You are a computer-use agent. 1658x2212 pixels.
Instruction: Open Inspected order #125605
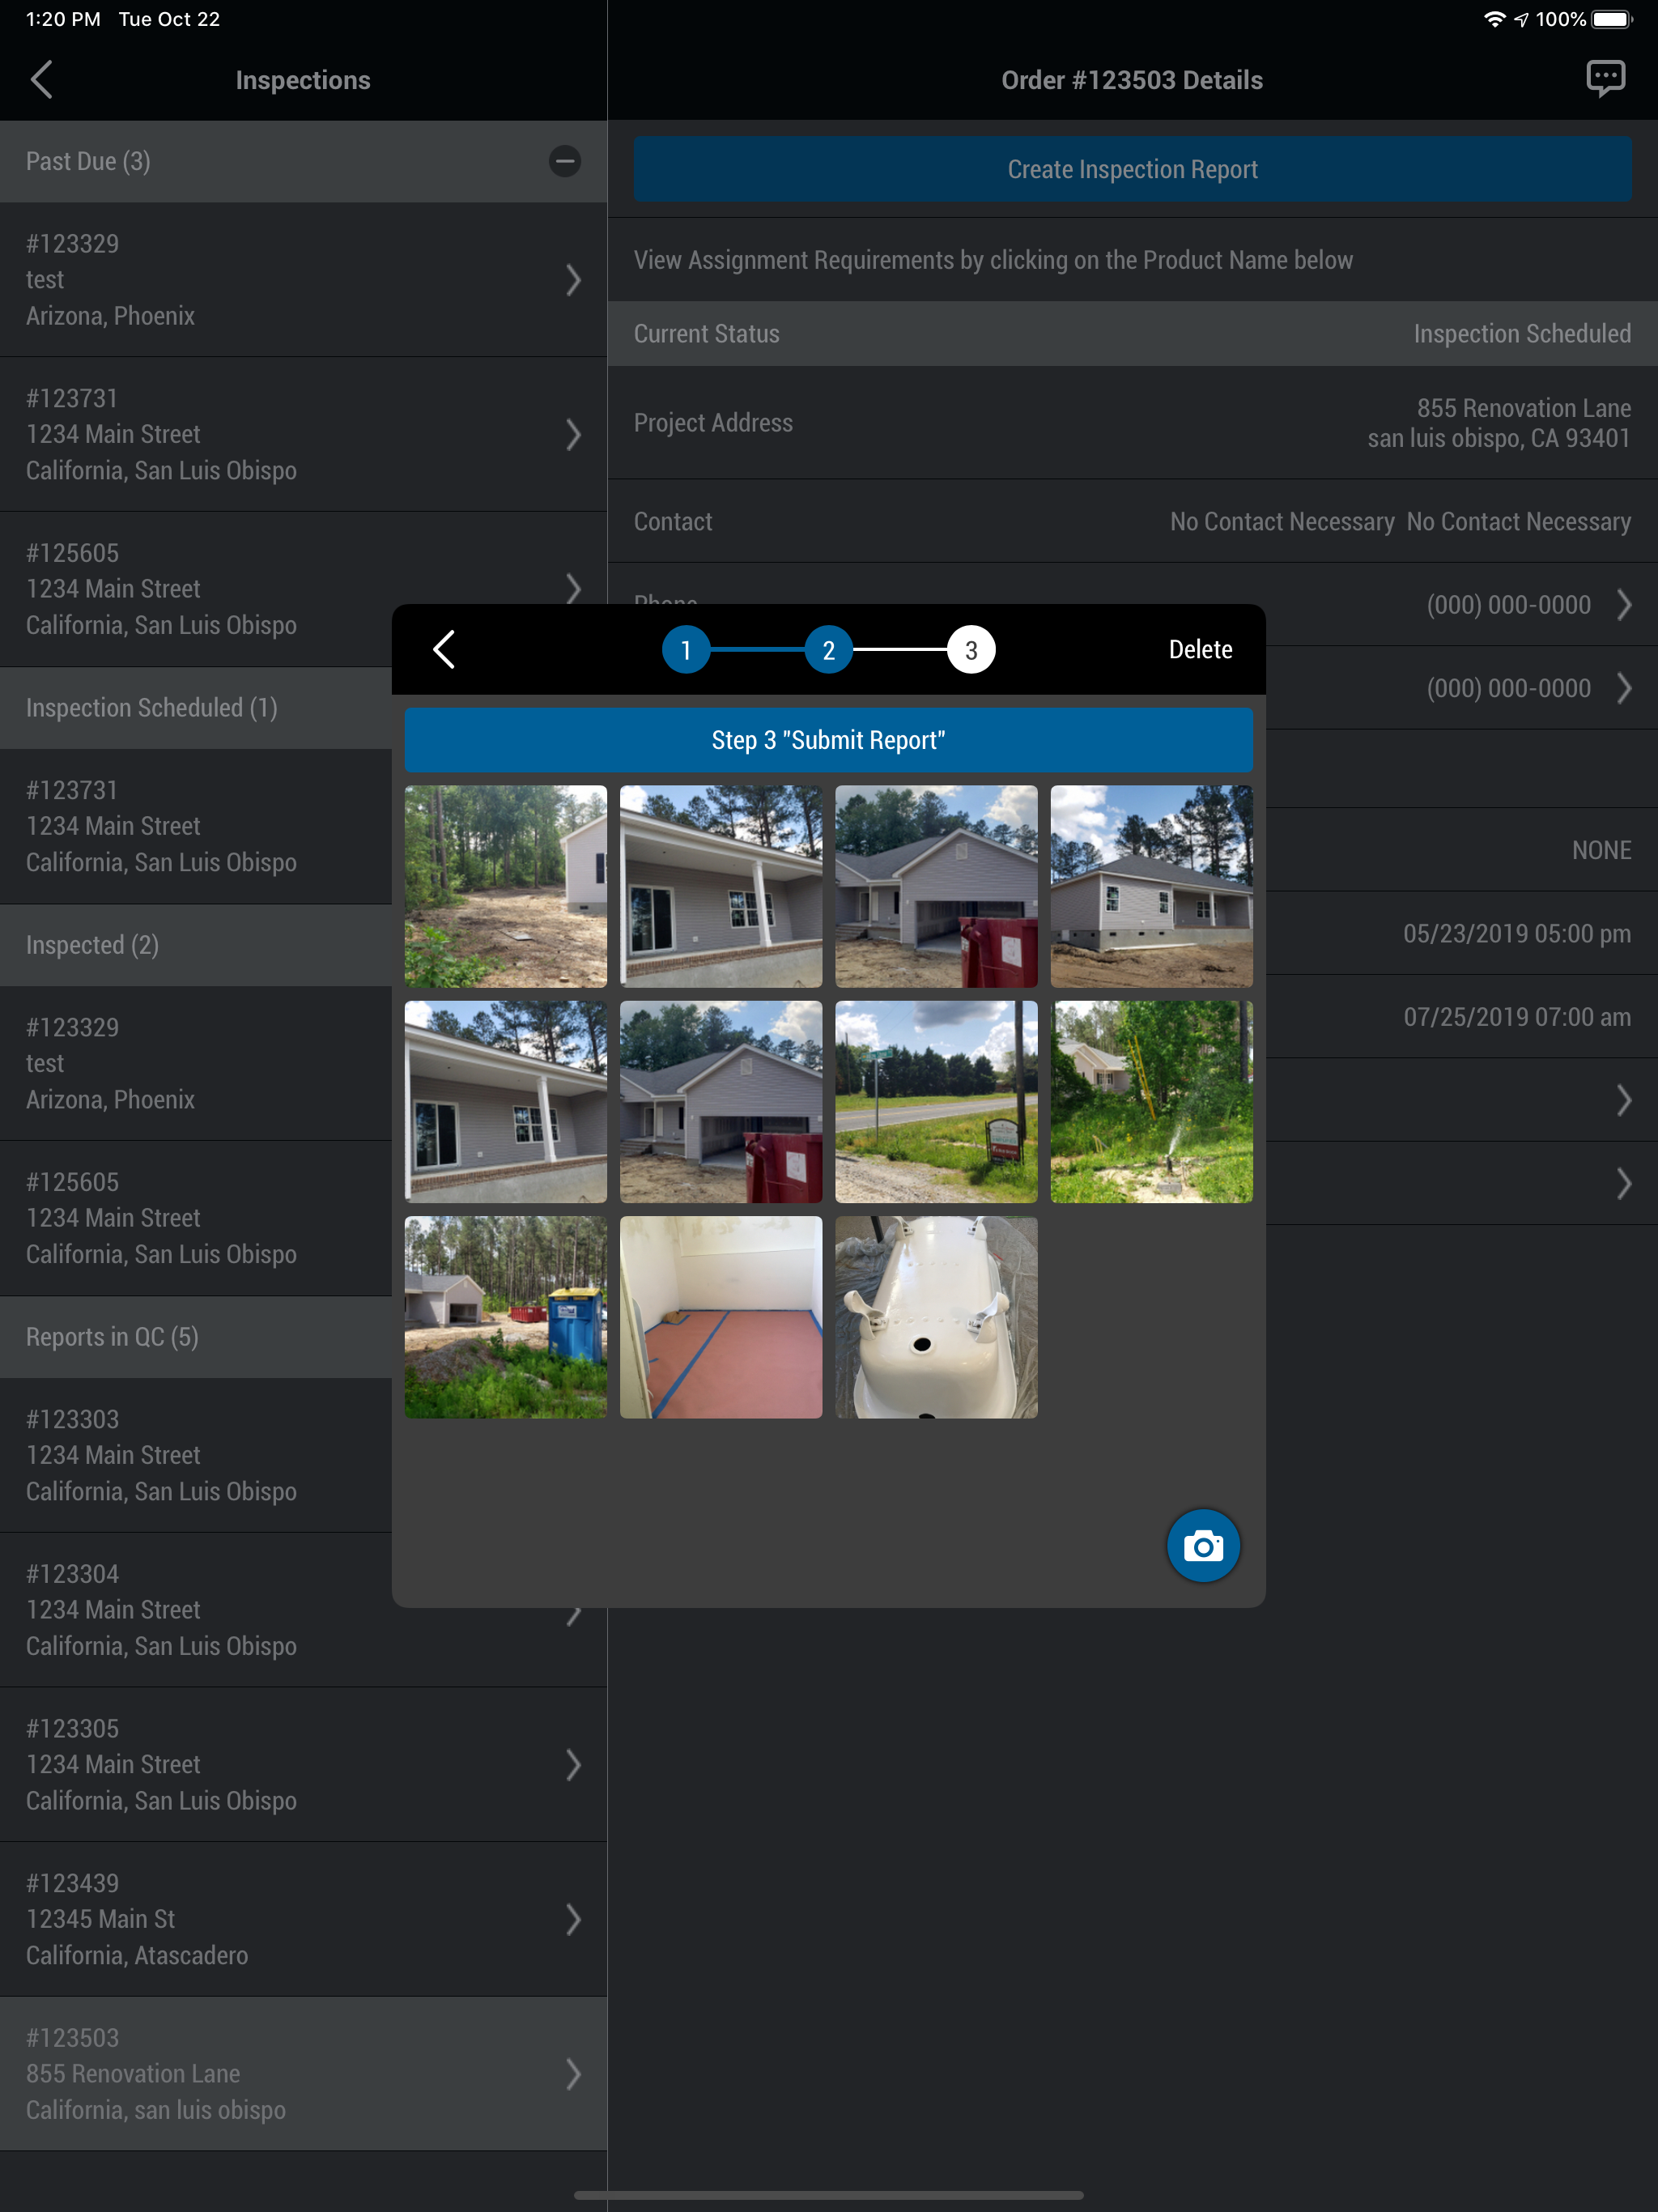coord(195,1218)
